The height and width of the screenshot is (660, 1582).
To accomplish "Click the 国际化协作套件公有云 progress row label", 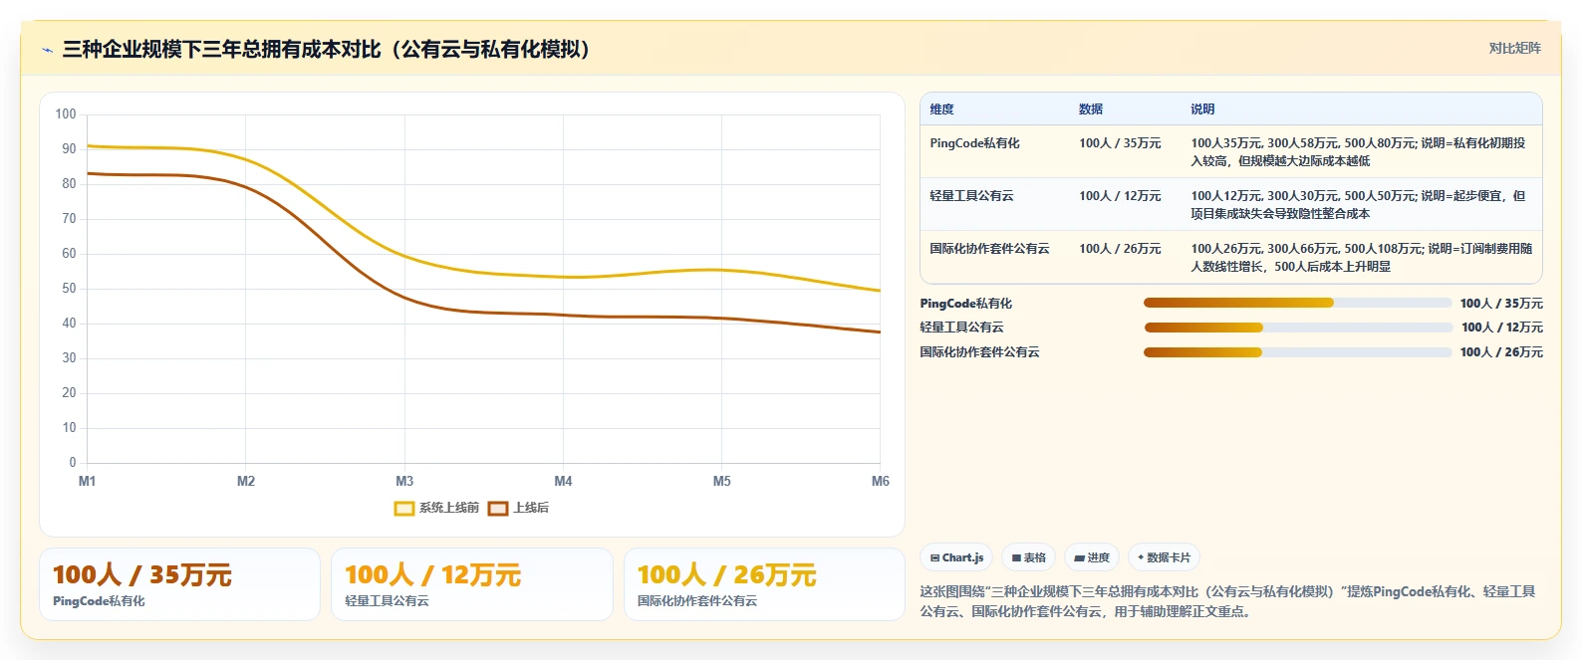I will 979,352.
